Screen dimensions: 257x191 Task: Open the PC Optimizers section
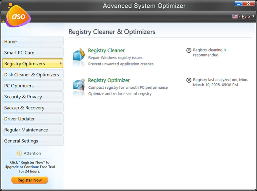[32, 86]
